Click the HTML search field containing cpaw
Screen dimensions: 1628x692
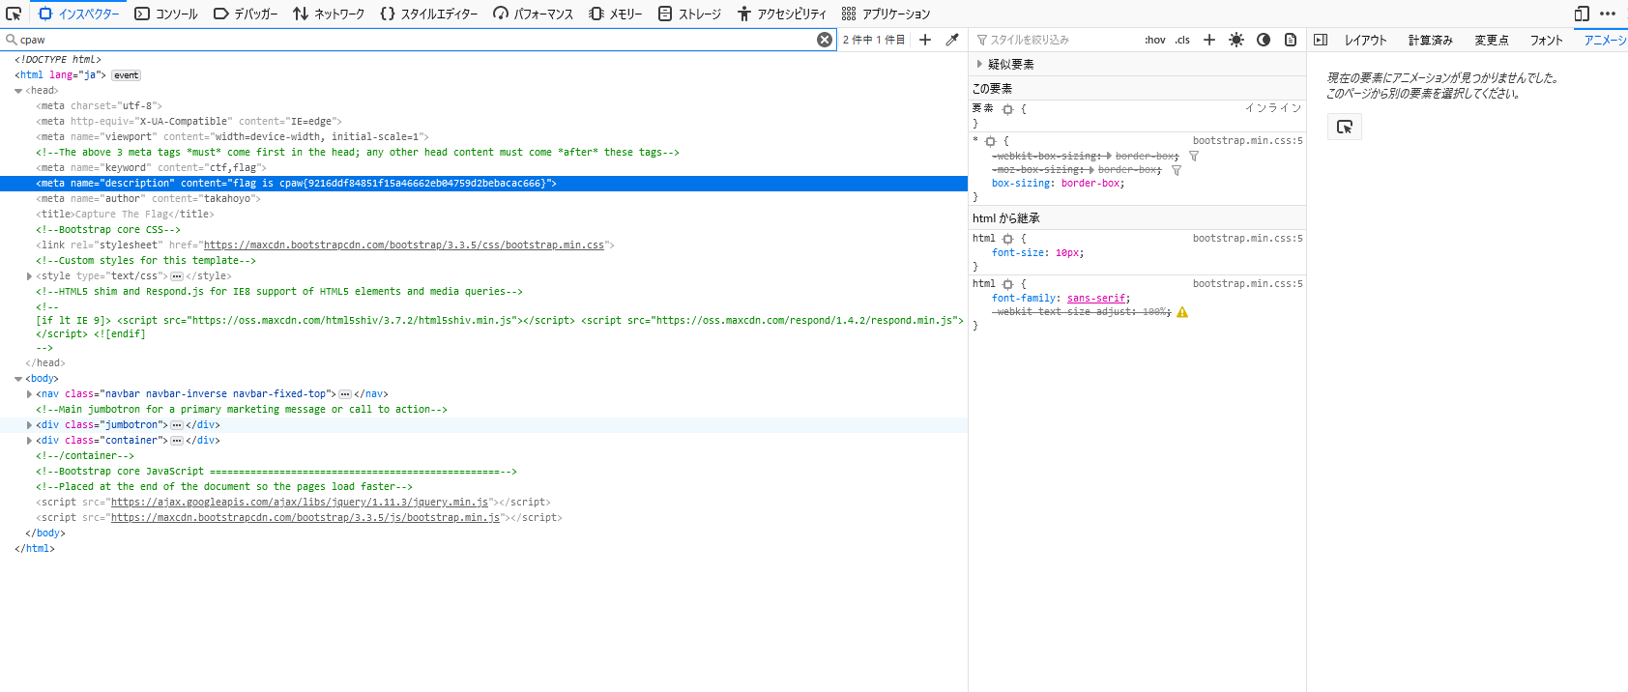(x=416, y=40)
